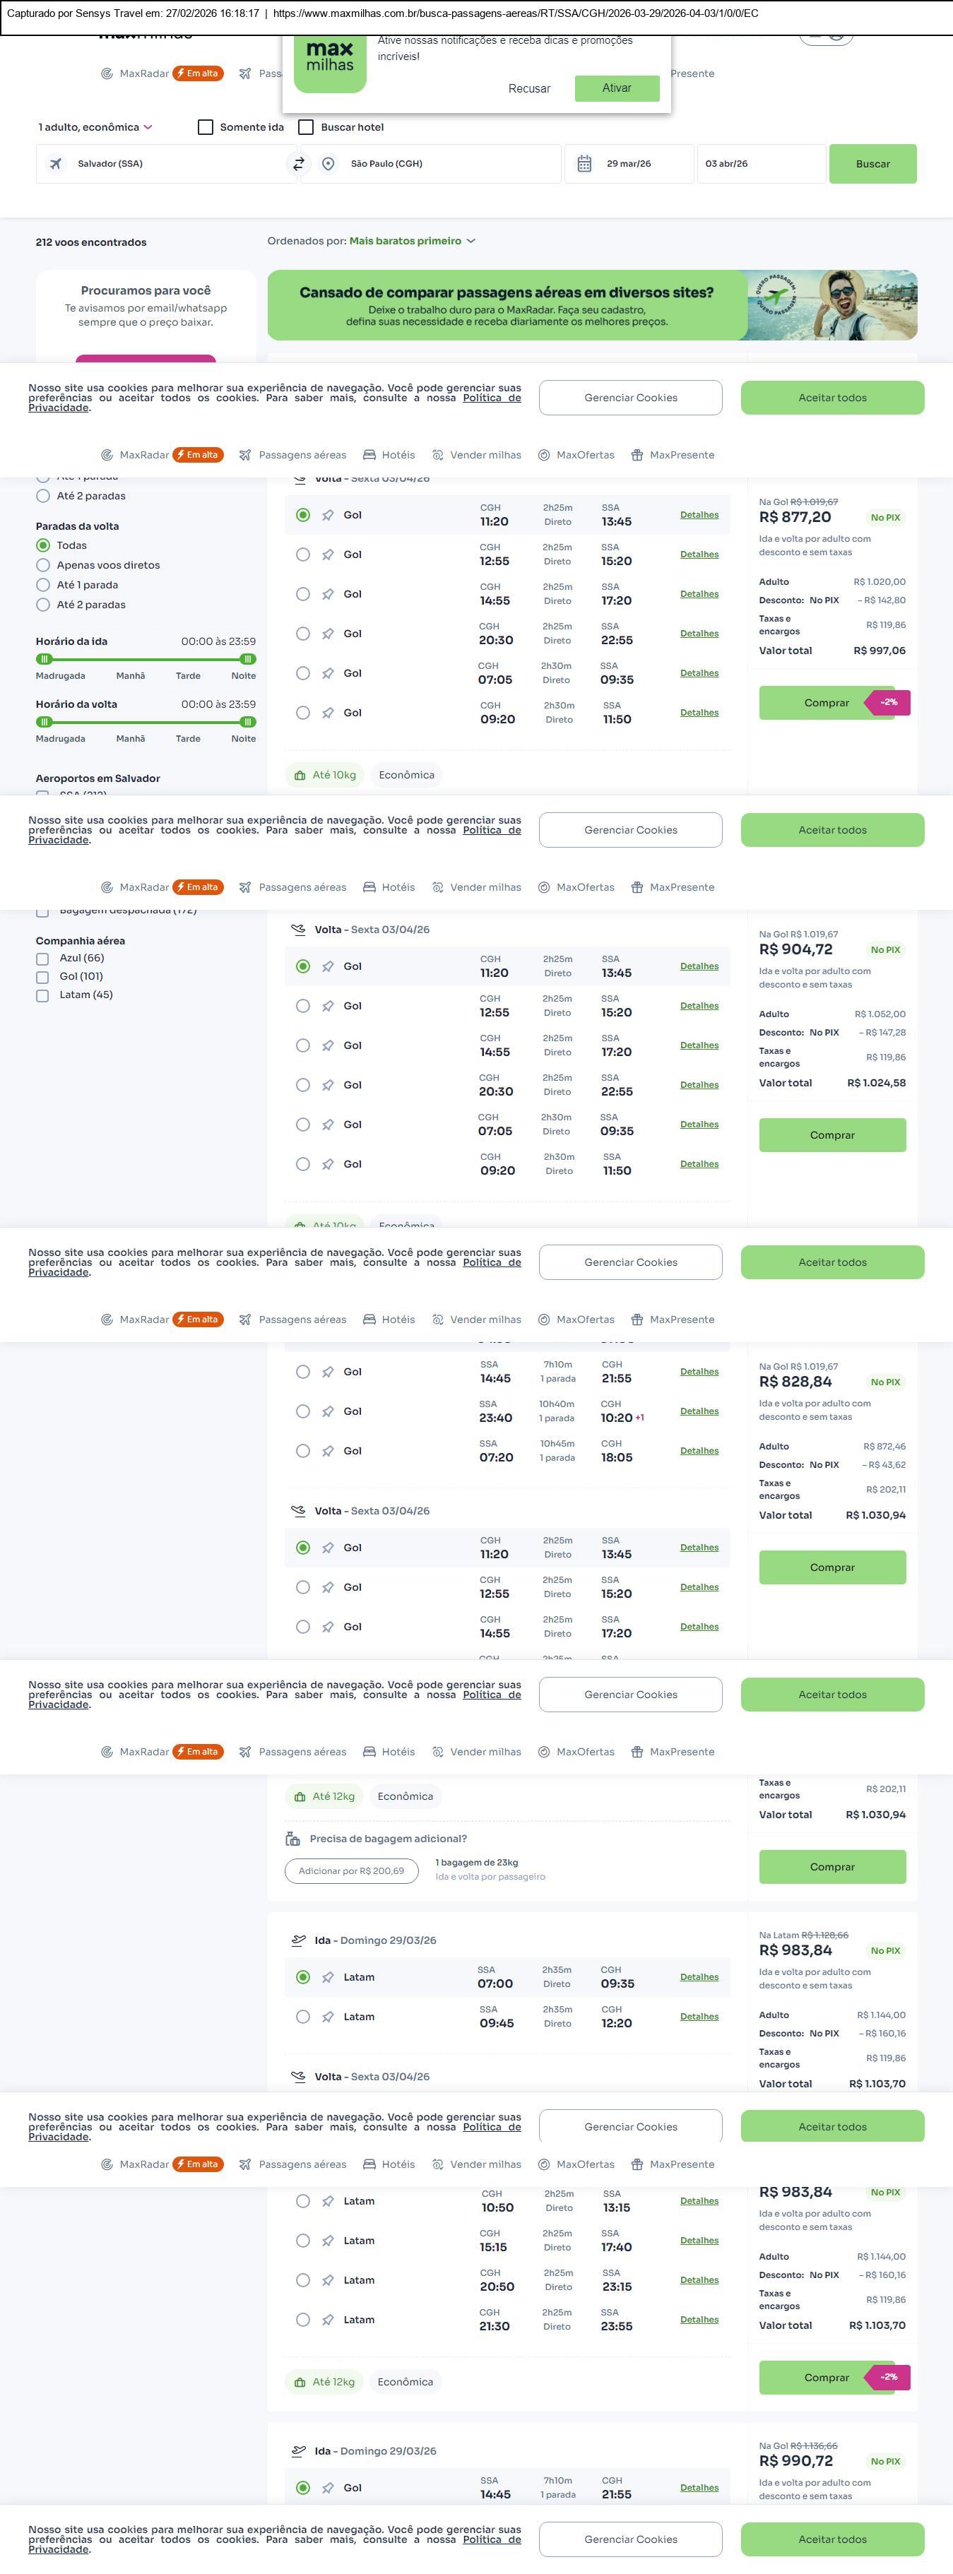Click left handle of Horário da ida slider
The image size is (953, 2574).
(44, 660)
